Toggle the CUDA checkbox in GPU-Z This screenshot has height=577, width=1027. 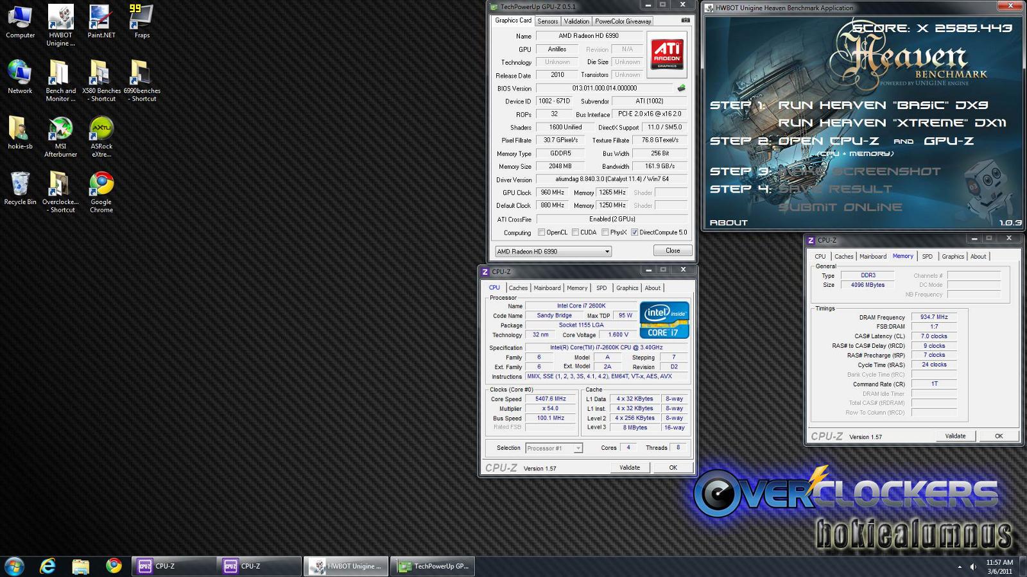(x=575, y=232)
